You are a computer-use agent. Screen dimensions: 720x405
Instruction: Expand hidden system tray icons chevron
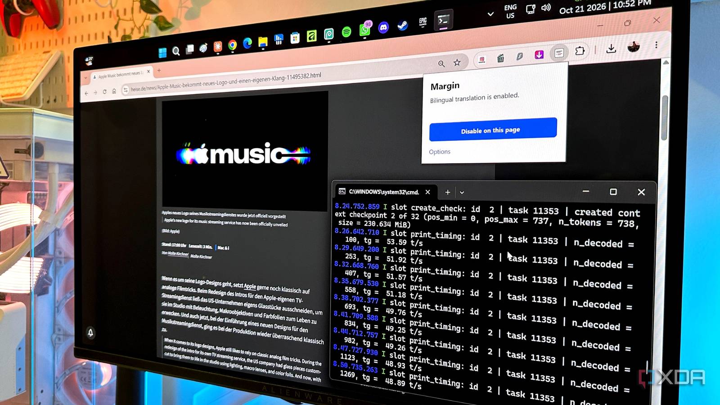490,14
